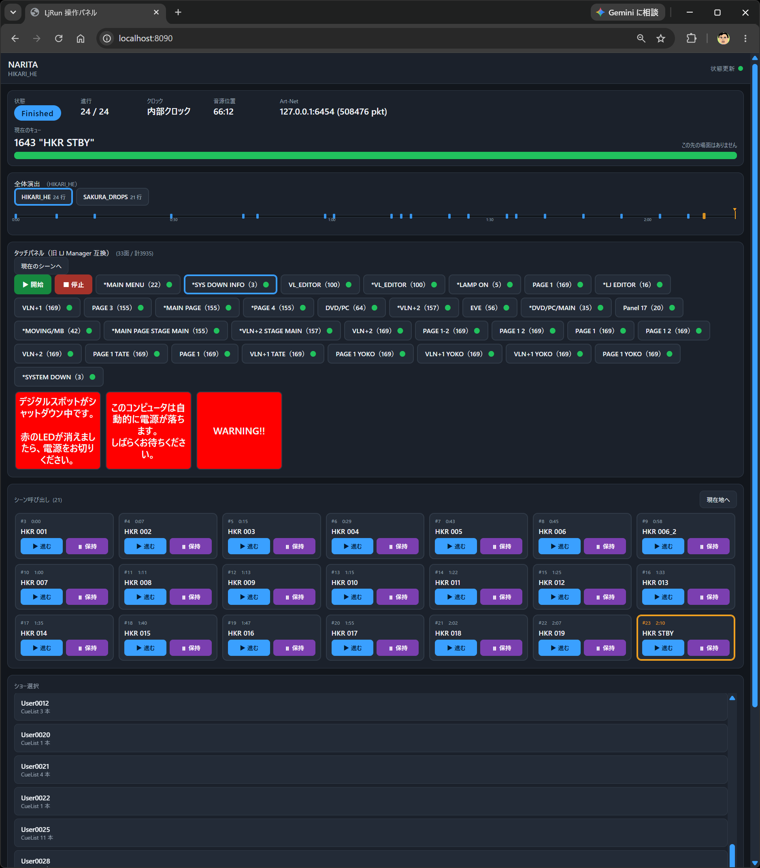This screenshot has height=868, width=760.
Task: Click the 現在地へ button
Action: coord(717,500)
